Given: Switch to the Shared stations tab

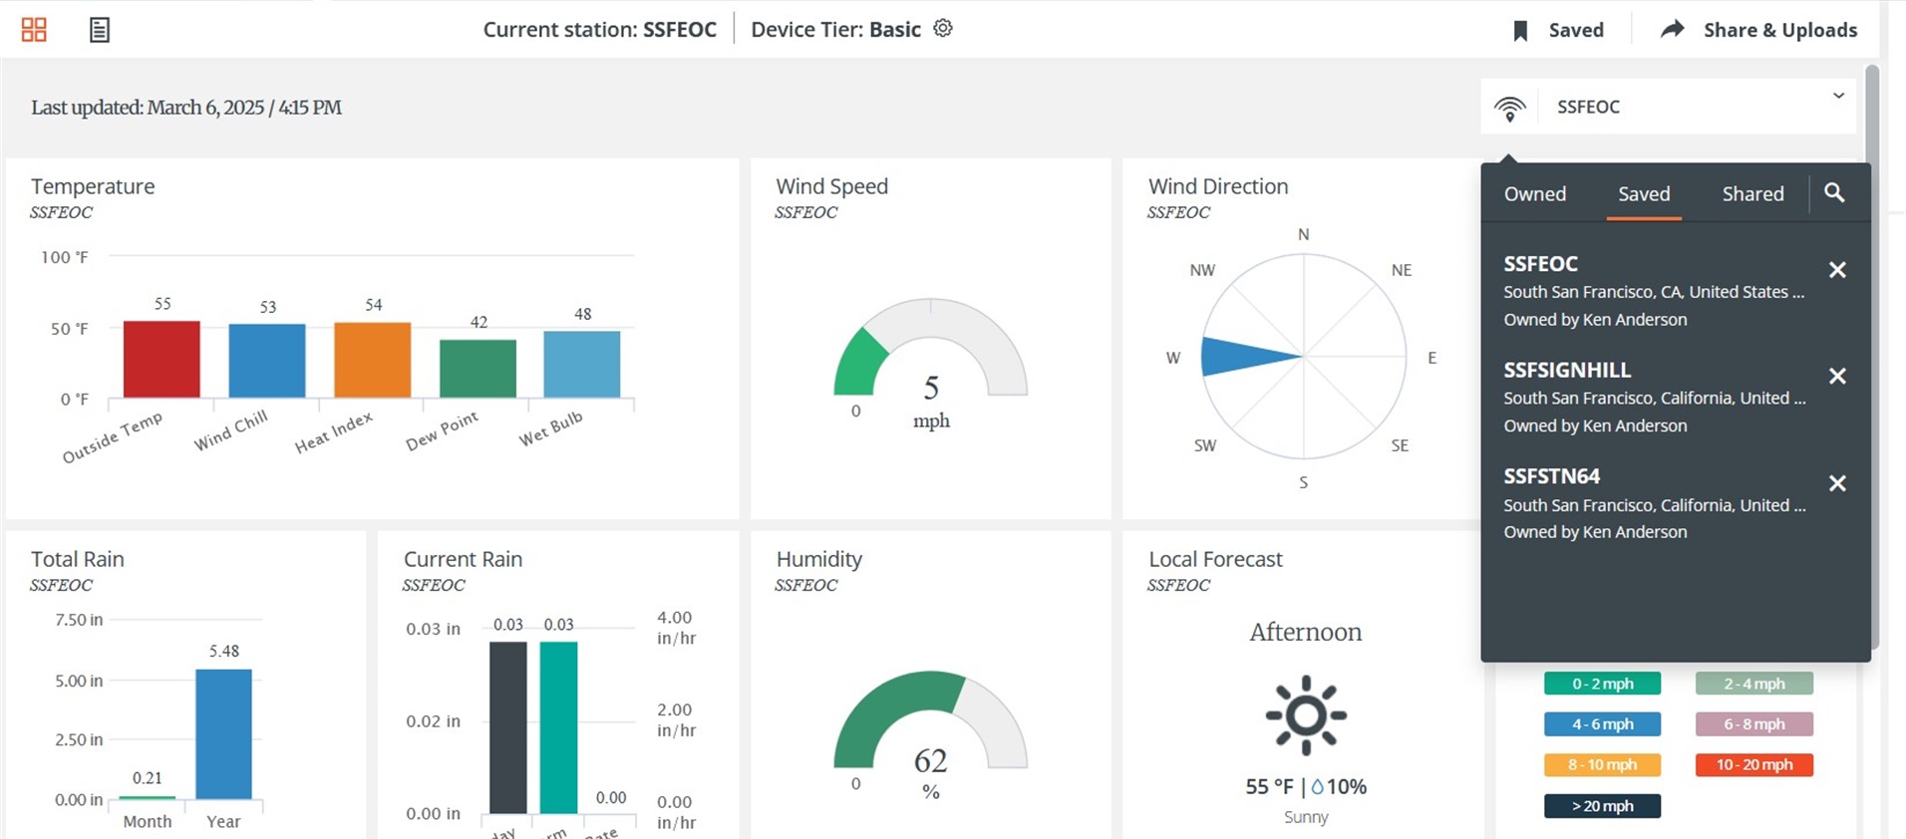Looking at the screenshot, I should (1752, 194).
